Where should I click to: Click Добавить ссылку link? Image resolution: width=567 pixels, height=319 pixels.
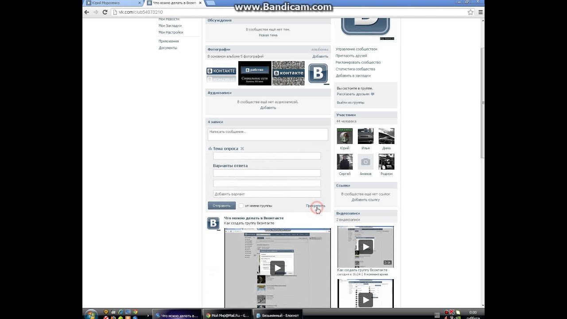[x=365, y=200]
